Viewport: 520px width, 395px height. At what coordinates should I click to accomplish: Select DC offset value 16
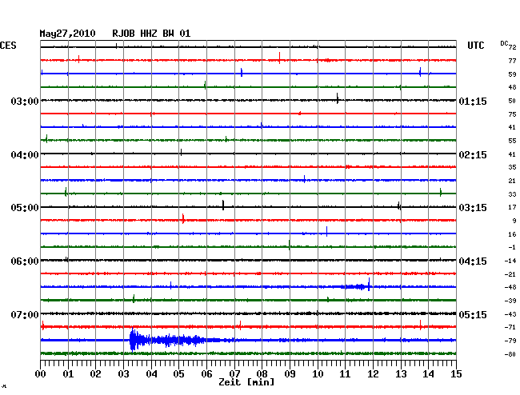[512, 234]
